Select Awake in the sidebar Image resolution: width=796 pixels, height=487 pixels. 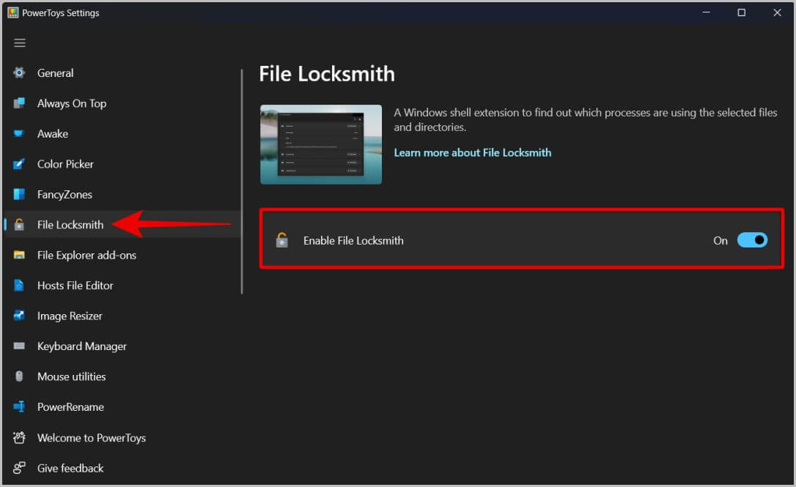click(x=53, y=134)
